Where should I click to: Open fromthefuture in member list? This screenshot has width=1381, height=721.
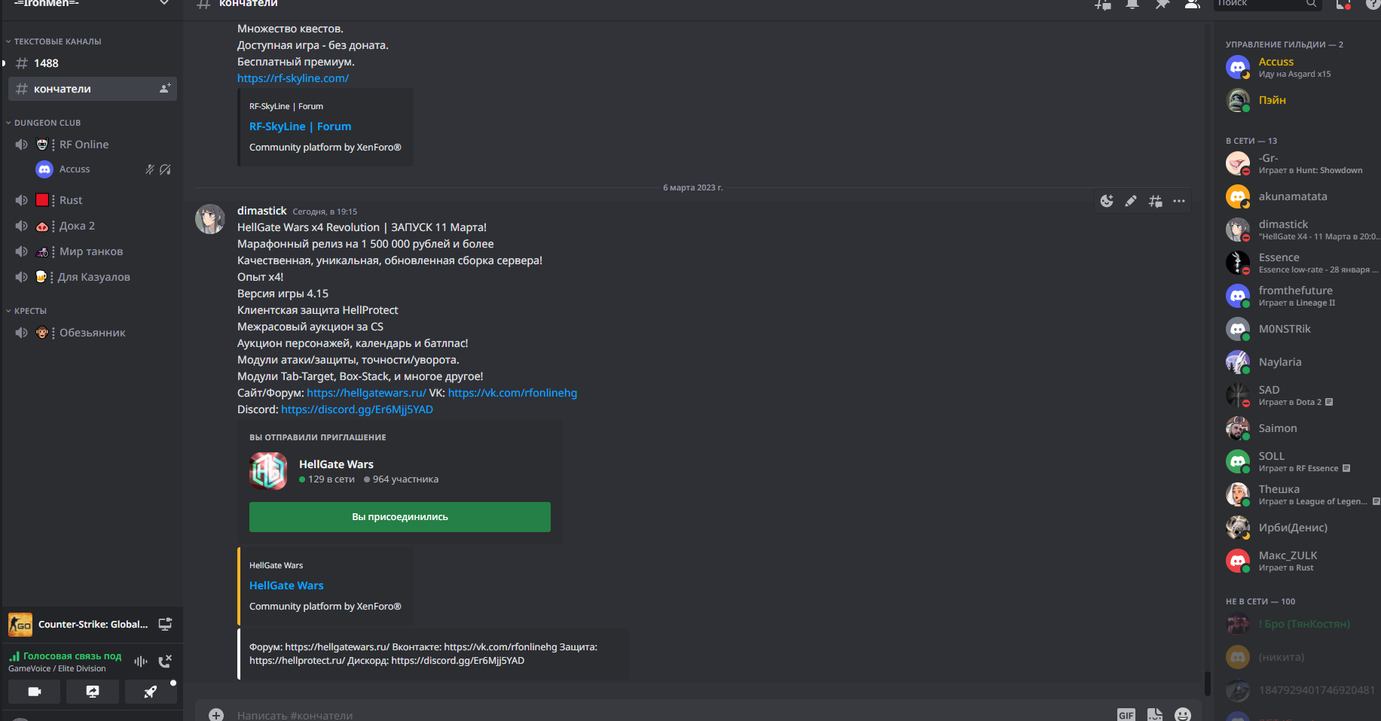[x=1300, y=296]
